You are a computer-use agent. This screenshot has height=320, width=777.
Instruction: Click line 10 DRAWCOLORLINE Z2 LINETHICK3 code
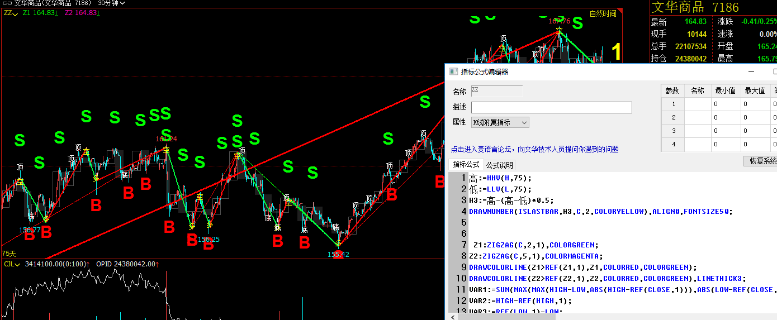[608, 279]
